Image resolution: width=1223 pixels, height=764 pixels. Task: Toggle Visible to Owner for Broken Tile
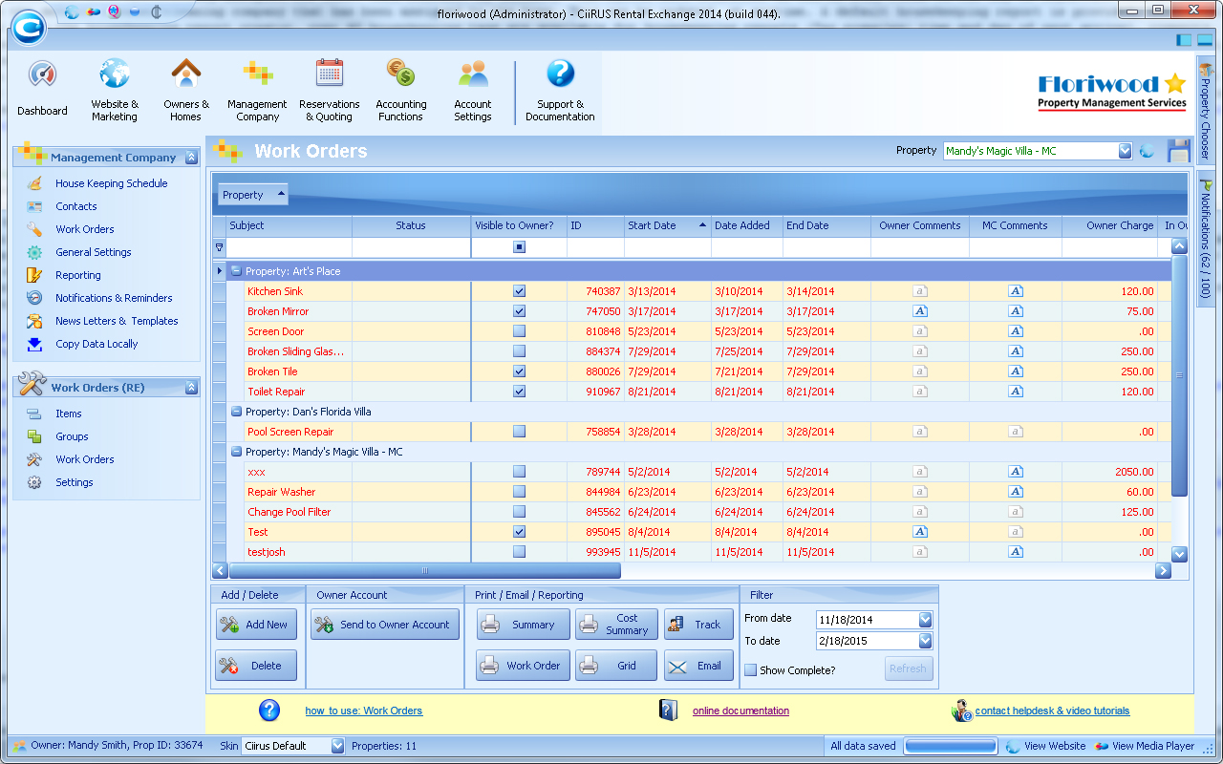pos(519,371)
